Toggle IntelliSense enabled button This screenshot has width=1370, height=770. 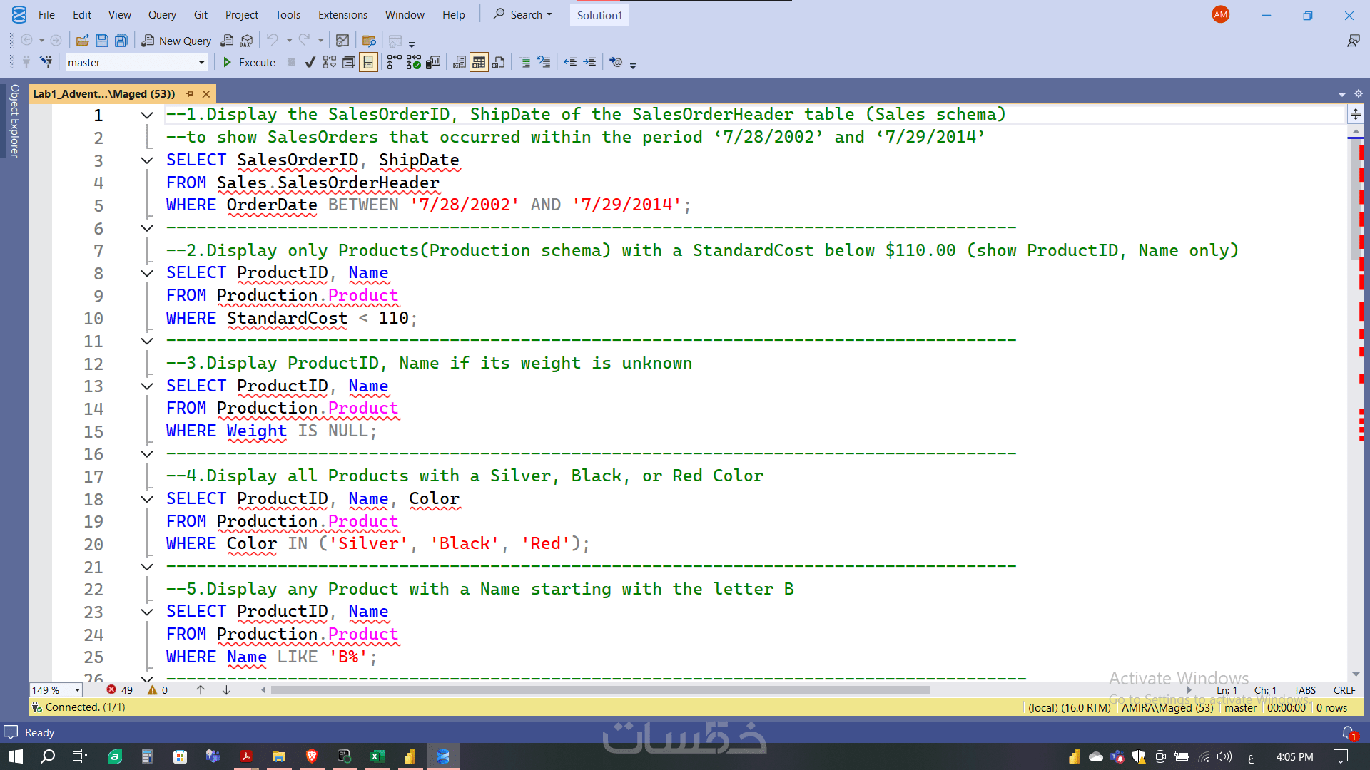click(368, 63)
